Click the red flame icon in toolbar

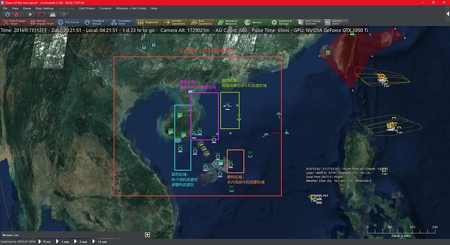point(17,14)
